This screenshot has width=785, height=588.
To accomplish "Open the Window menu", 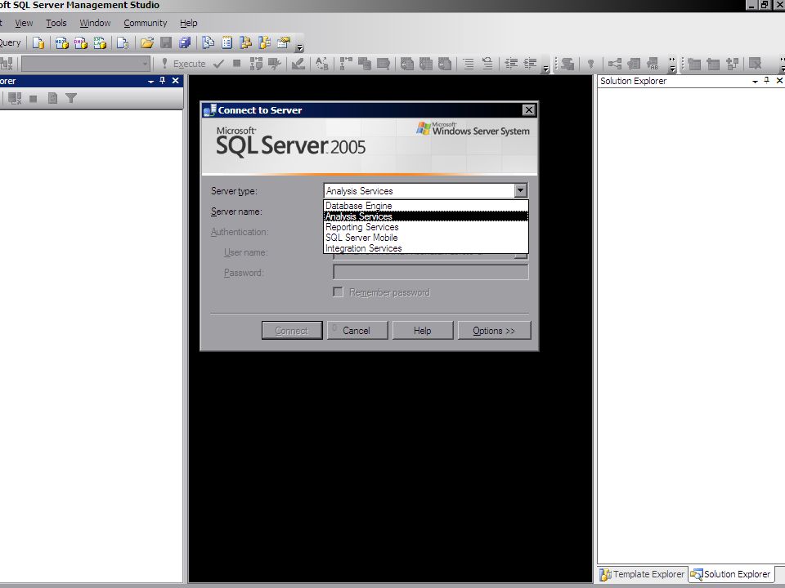I will 95,23.
